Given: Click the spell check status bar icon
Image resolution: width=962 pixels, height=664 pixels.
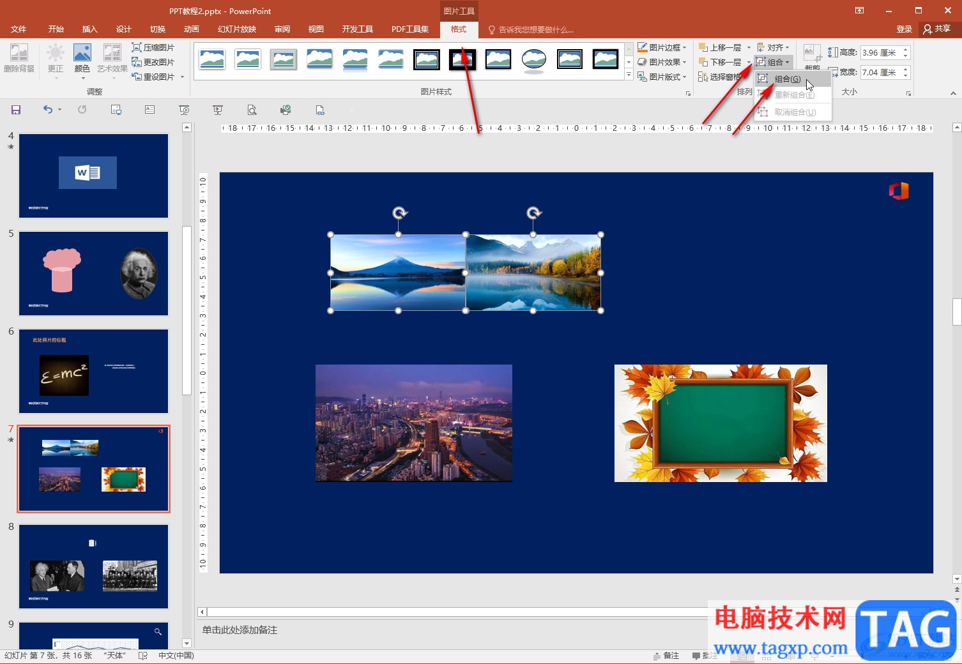Looking at the screenshot, I should (x=143, y=656).
